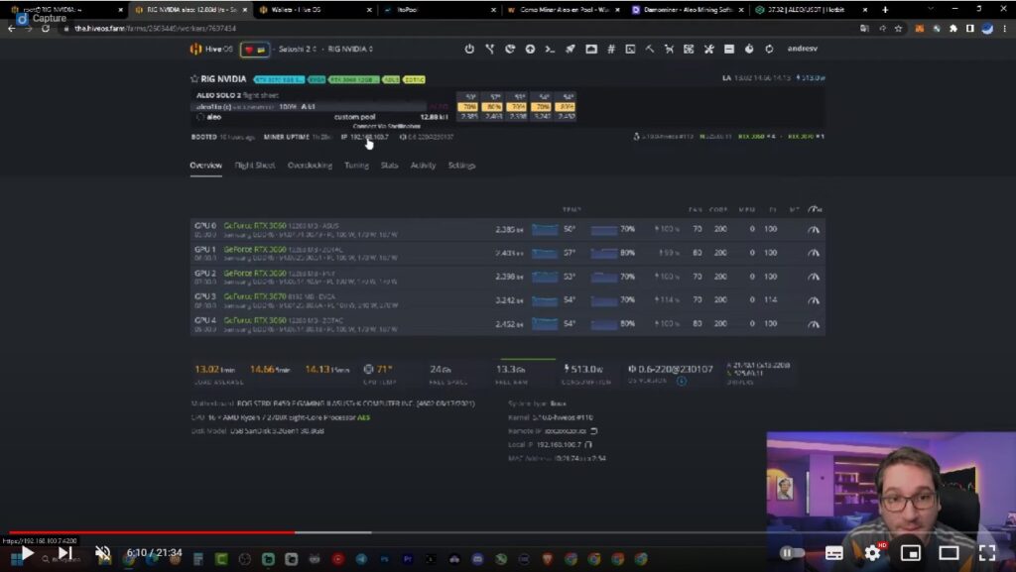Viewport: 1016px width, 572px height.
Task: Click the browser address bar URL
Action: [155, 29]
